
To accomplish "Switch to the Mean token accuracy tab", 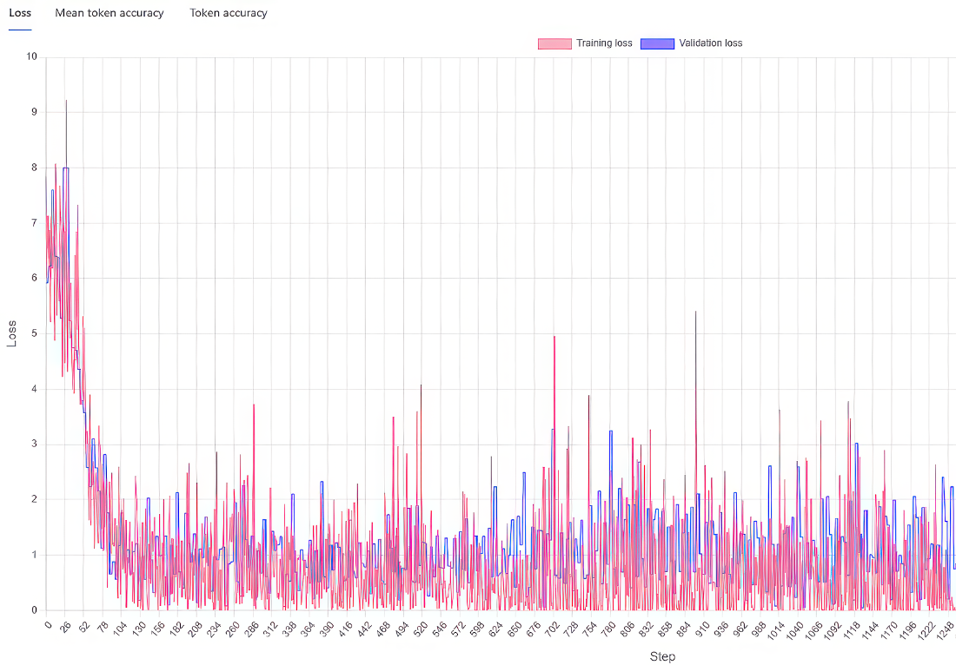I will click(110, 13).
